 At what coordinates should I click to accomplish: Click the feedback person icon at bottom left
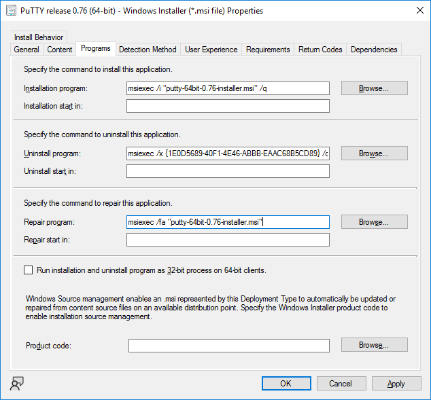[x=16, y=383]
